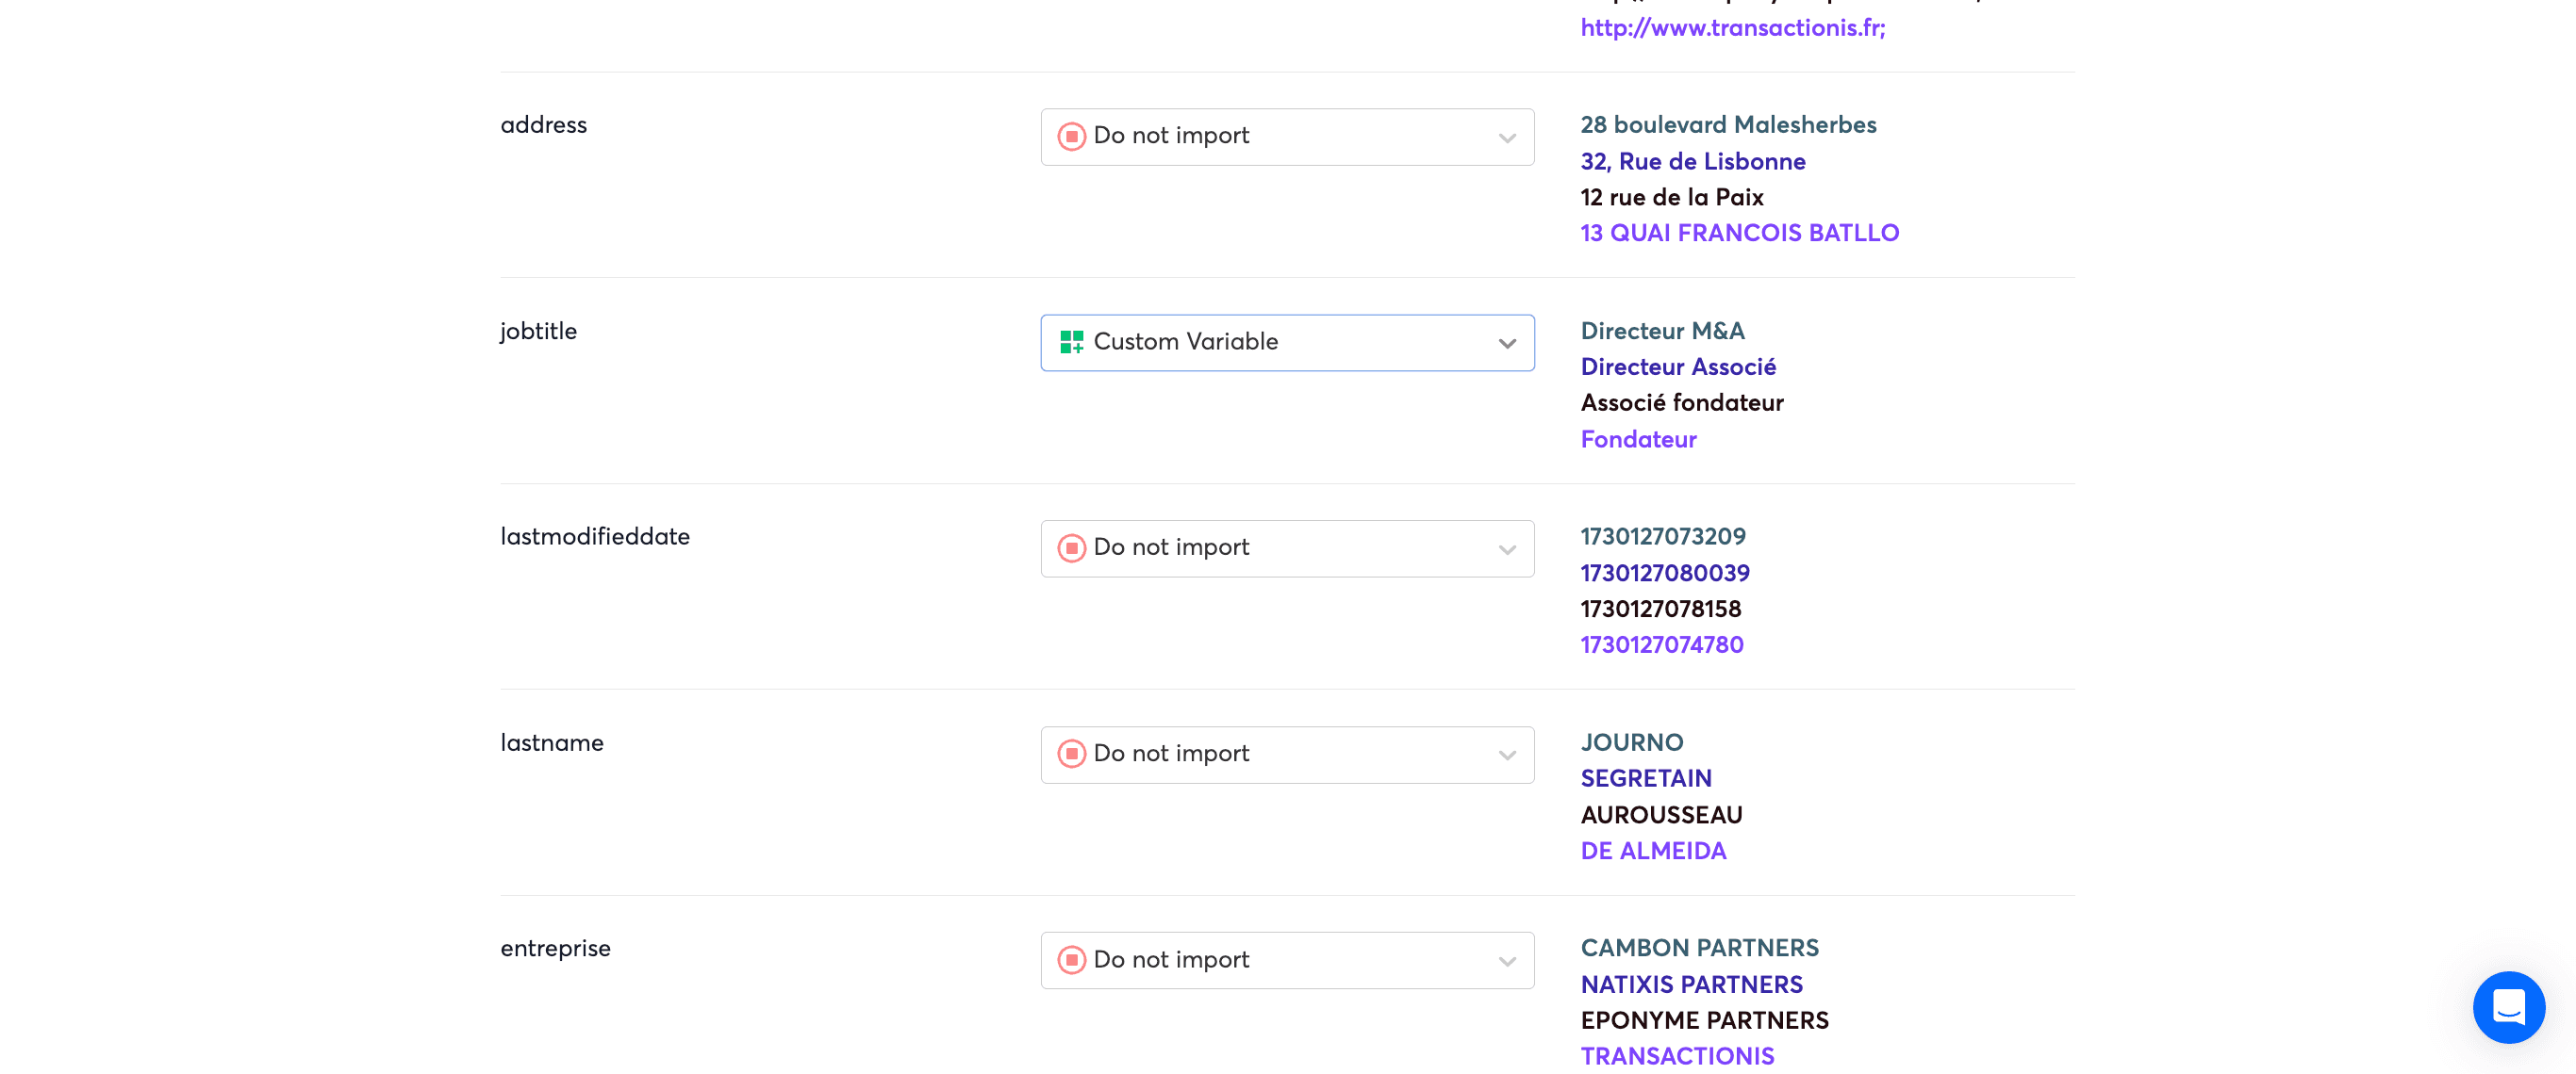Open the jobtitle Custom Variable dropdown

(1287, 343)
